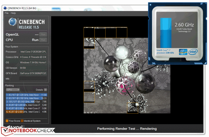Image resolution: width=209 pixels, height=137 pixels.
Task: Select the Cores x GHz field
Action: tap(33, 57)
